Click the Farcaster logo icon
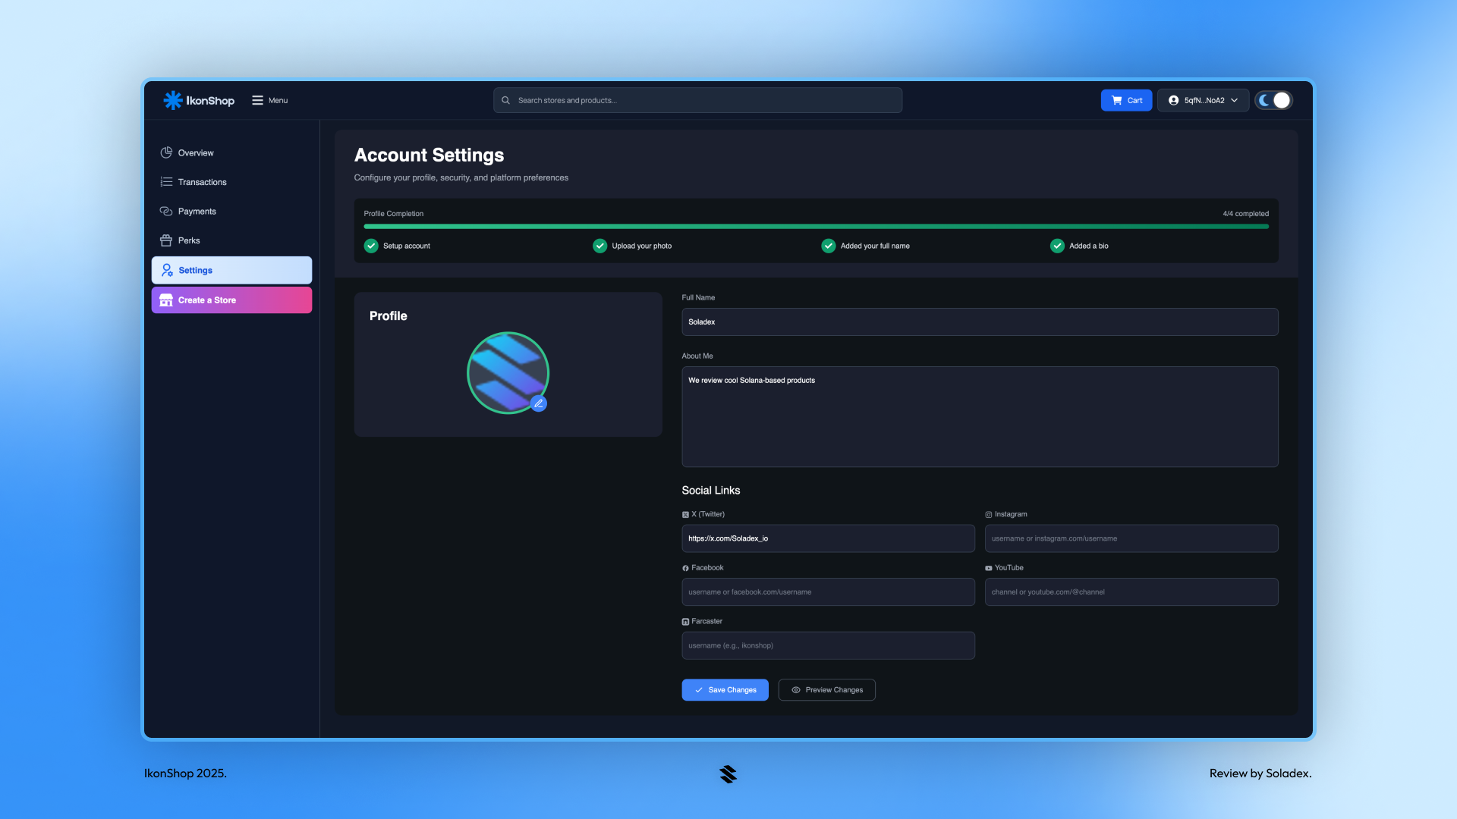The height and width of the screenshot is (819, 1457). pyautogui.click(x=685, y=622)
